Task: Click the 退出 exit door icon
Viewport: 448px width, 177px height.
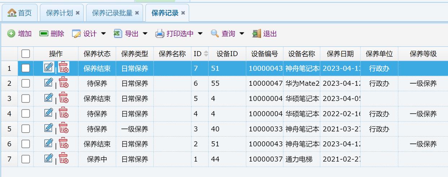Action: [256, 34]
